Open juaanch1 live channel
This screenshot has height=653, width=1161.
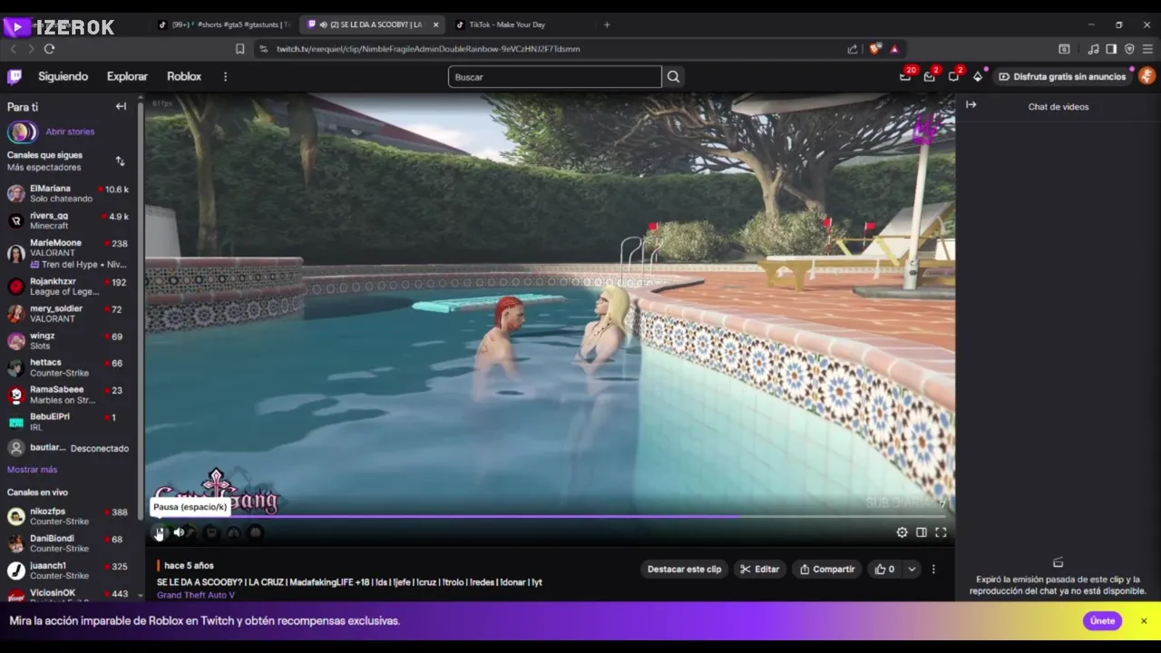click(69, 570)
